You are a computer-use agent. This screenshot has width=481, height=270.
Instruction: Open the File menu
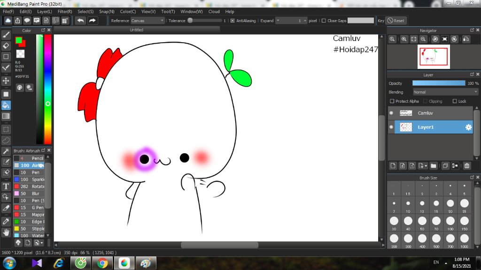pyautogui.click(x=8, y=12)
